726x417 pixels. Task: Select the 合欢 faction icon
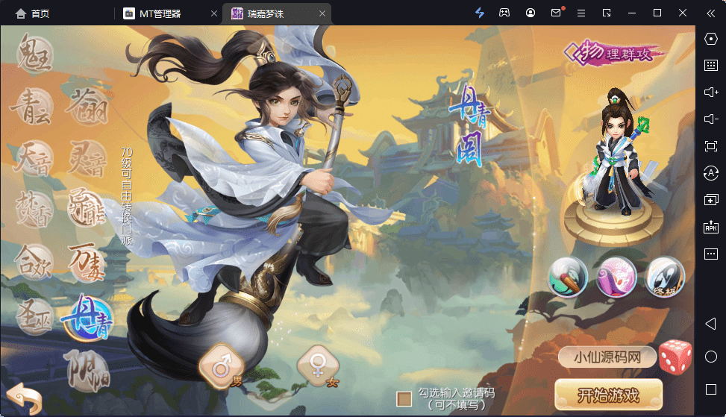point(34,263)
